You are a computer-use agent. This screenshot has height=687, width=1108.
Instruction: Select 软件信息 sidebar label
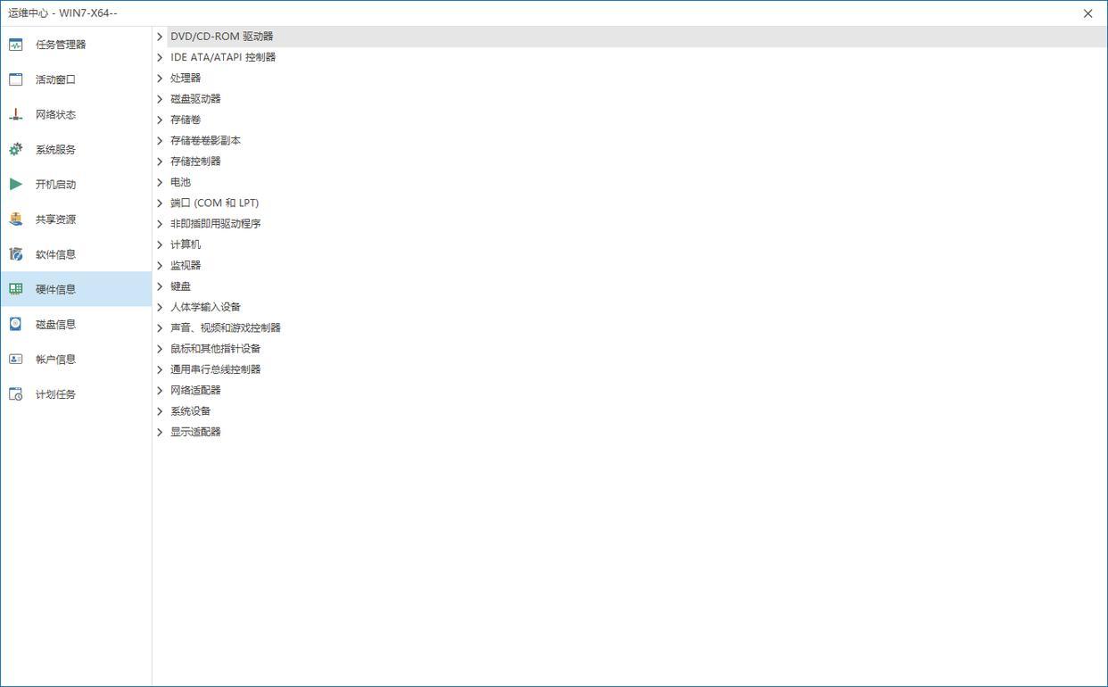pyautogui.click(x=55, y=254)
